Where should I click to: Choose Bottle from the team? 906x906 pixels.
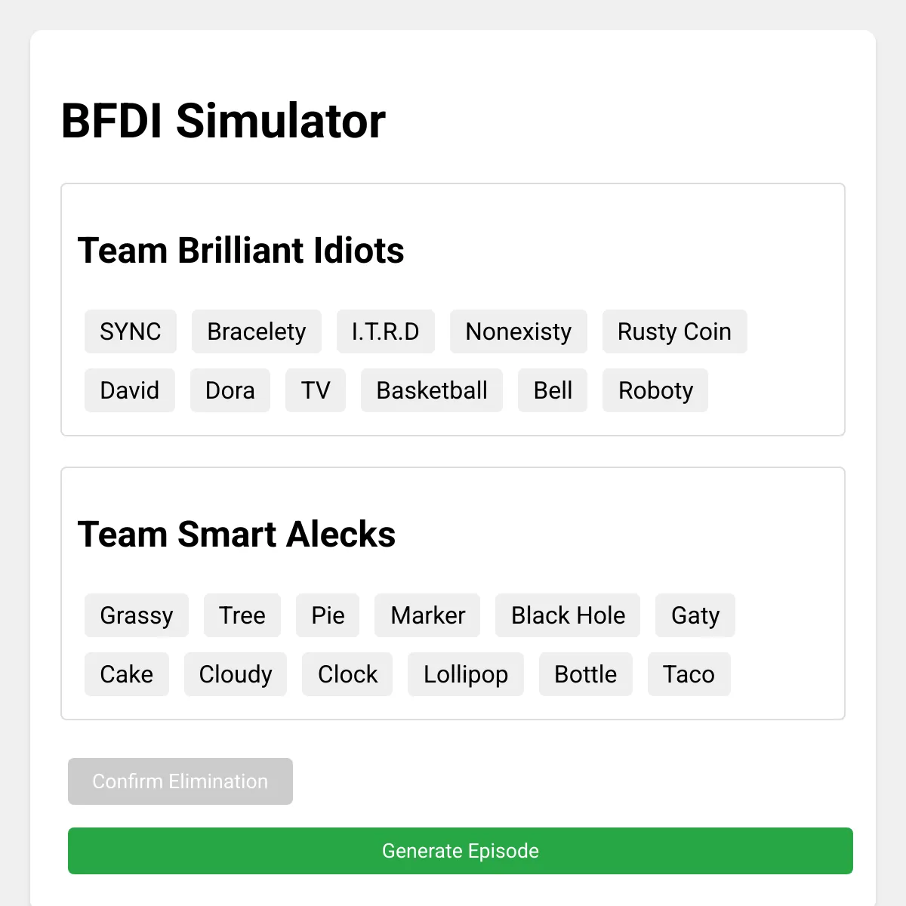point(585,674)
